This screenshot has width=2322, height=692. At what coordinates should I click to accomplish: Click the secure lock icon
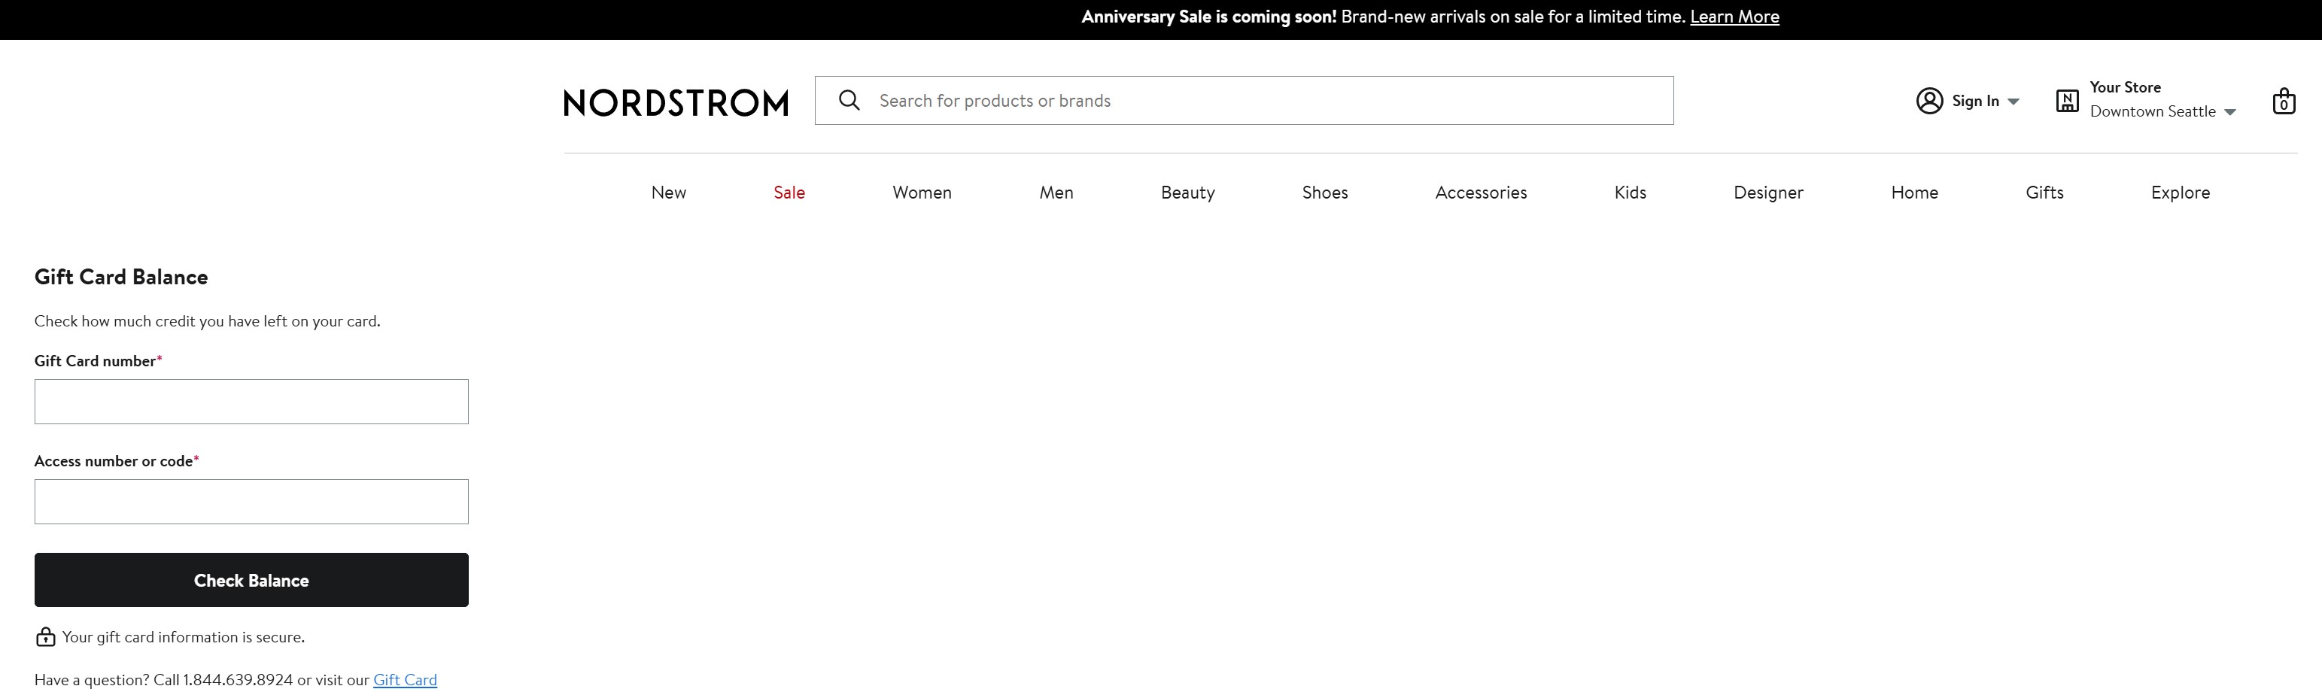tap(45, 637)
